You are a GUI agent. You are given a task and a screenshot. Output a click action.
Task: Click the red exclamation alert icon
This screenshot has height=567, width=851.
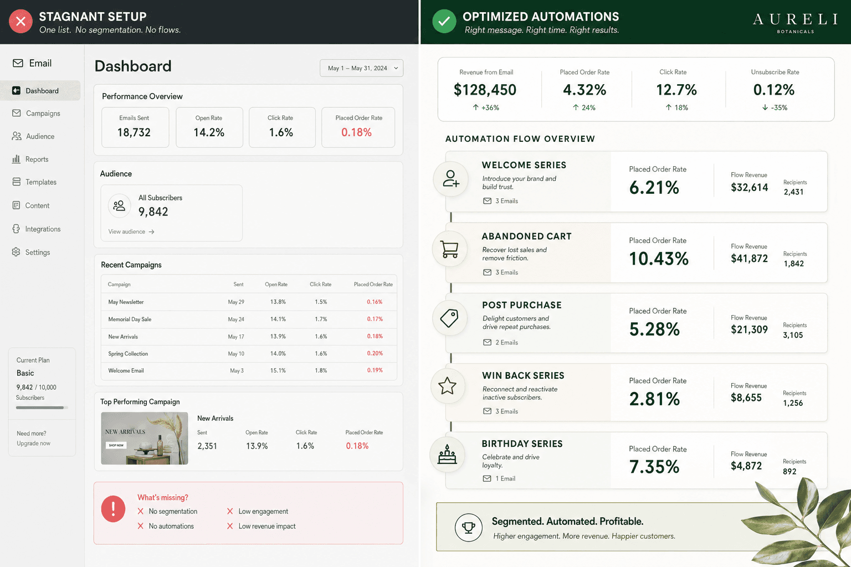click(x=113, y=508)
